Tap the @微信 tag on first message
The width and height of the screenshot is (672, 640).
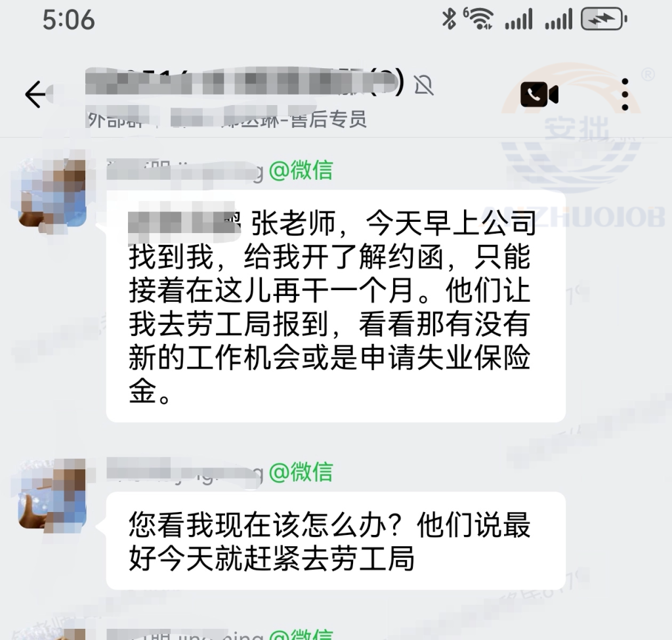pyautogui.click(x=301, y=170)
